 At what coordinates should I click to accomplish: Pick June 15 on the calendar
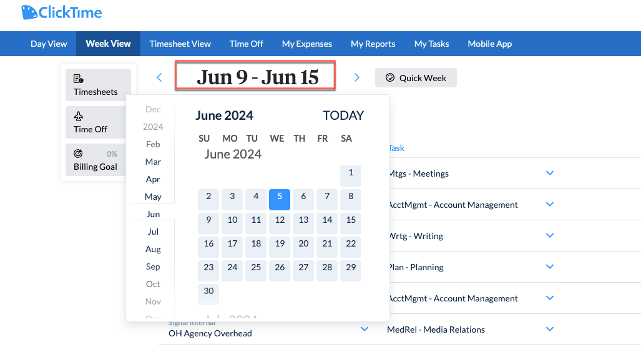point(351,223)
